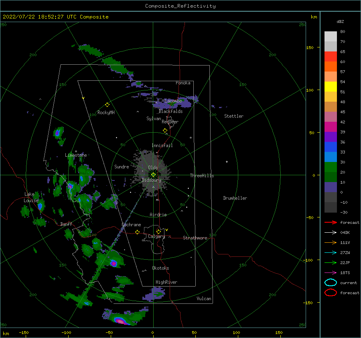
Task: Click the white 04DK arrow in legend
Action: point(331,232)
